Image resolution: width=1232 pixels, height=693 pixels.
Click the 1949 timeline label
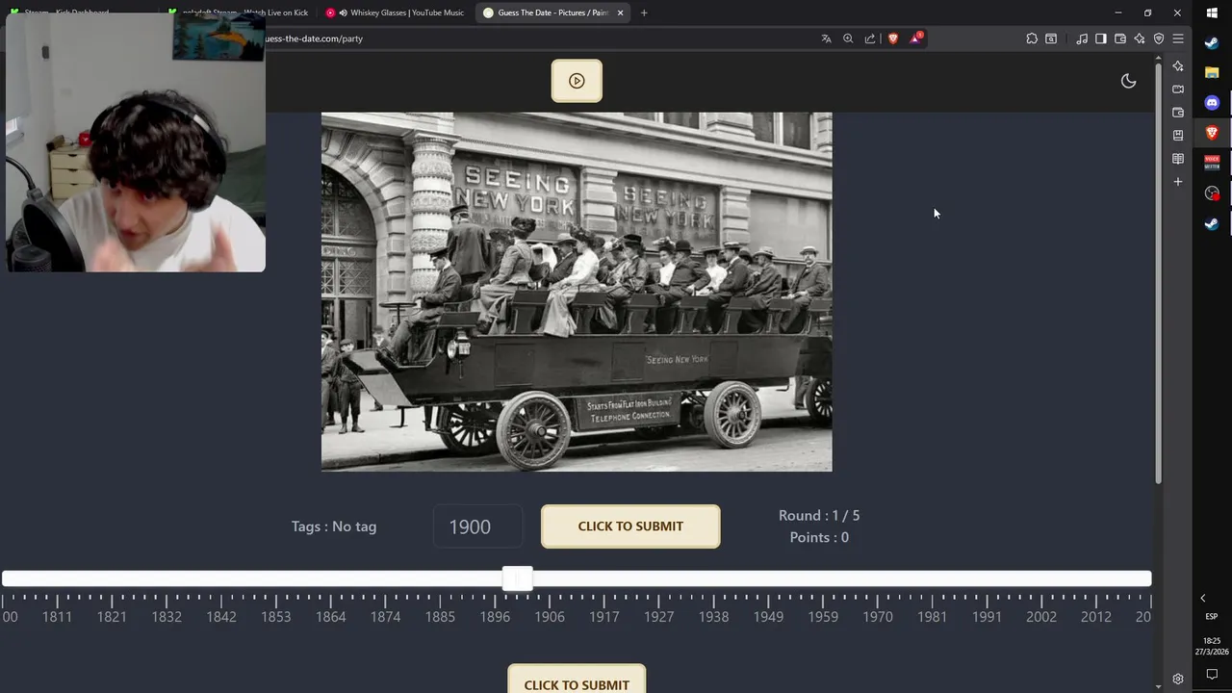(x=768, y=617)
